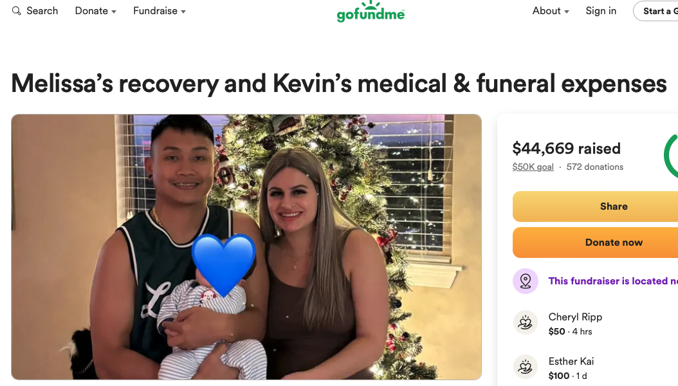678x386 pixels.
Task: Open the Fundraise menu
Action: click(160, 11)
